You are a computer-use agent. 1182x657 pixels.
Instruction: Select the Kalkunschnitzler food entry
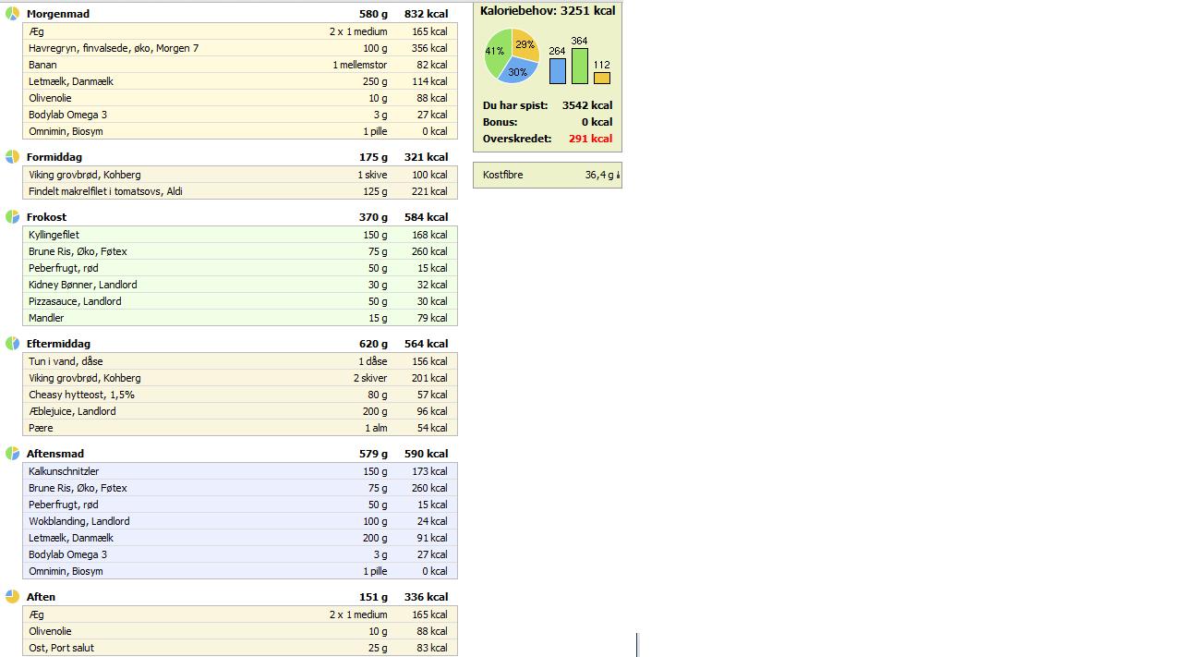coord(240,471)
